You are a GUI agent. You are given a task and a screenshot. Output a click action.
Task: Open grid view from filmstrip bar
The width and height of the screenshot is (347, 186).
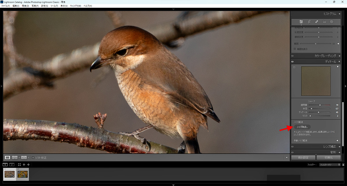[19, 165]
